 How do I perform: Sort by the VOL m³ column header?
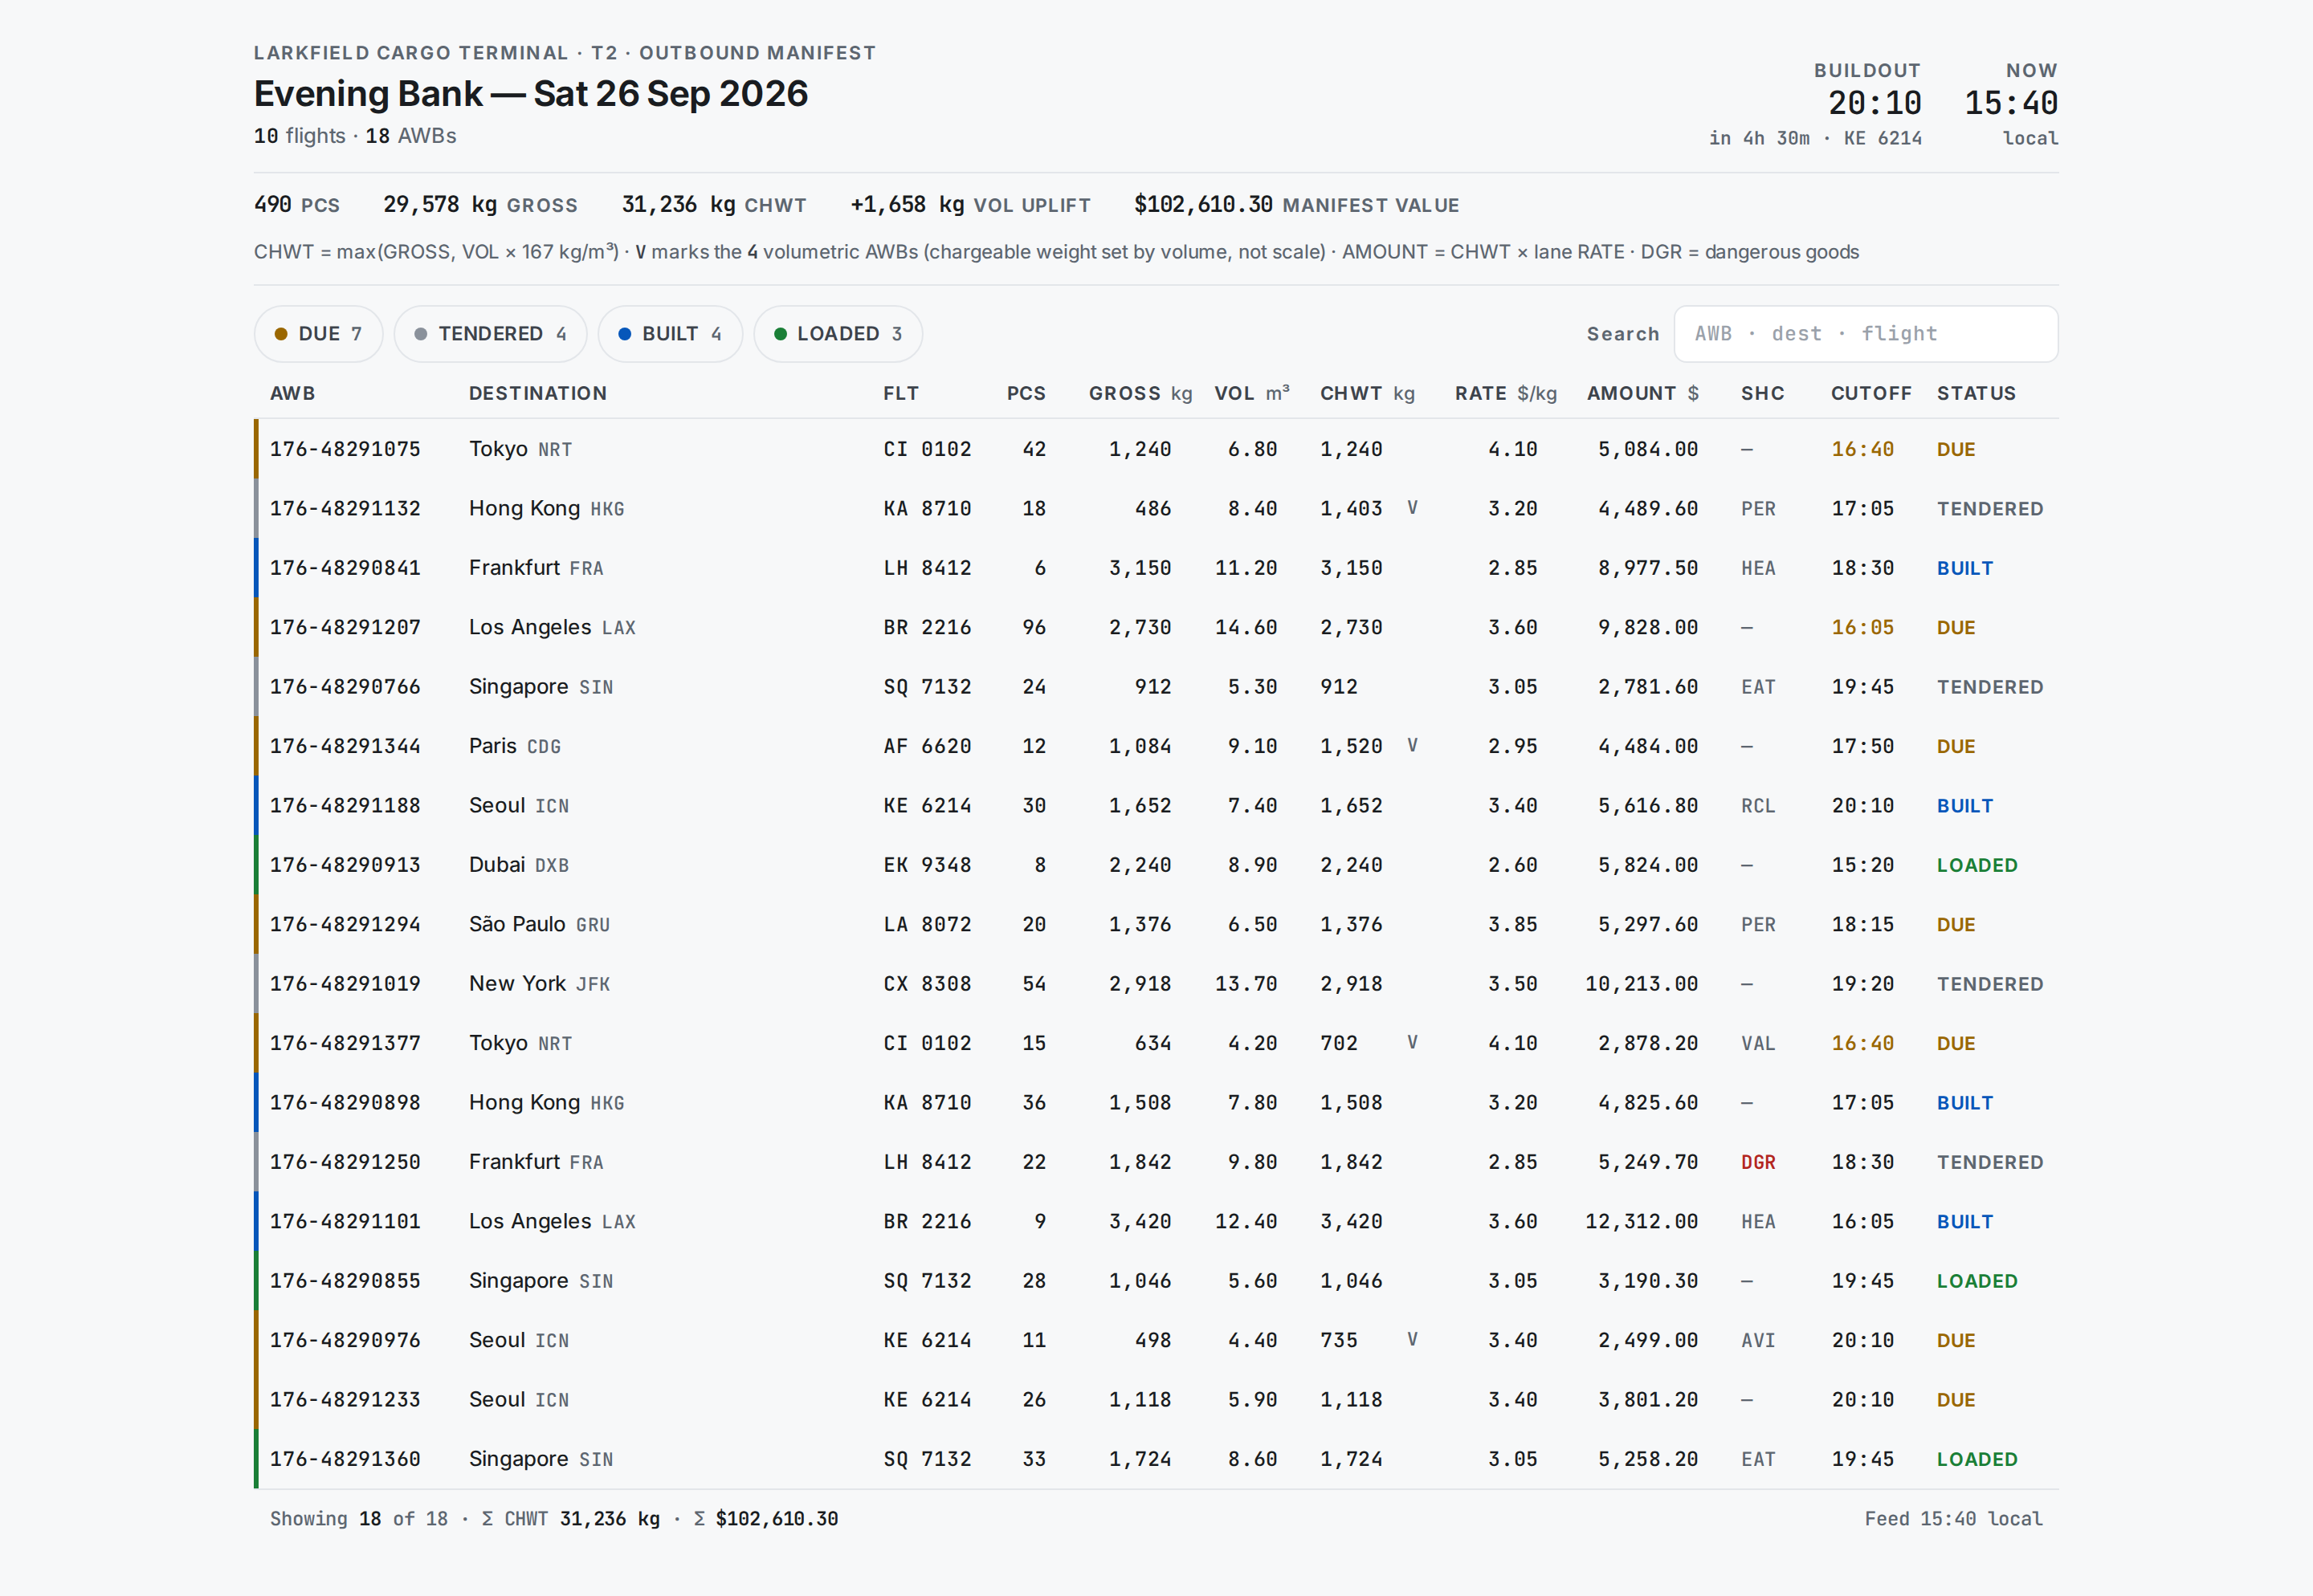coord(1251,394)
